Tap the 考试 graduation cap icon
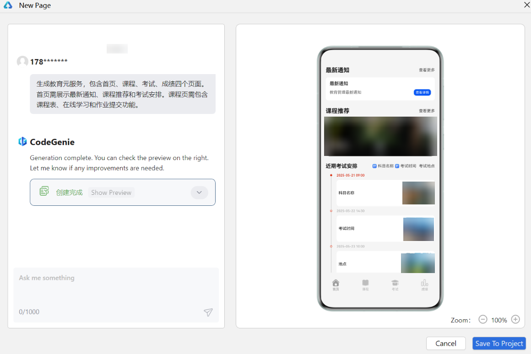Image resolution: width=531 pixels, height=354 pixels. (395, 283)
